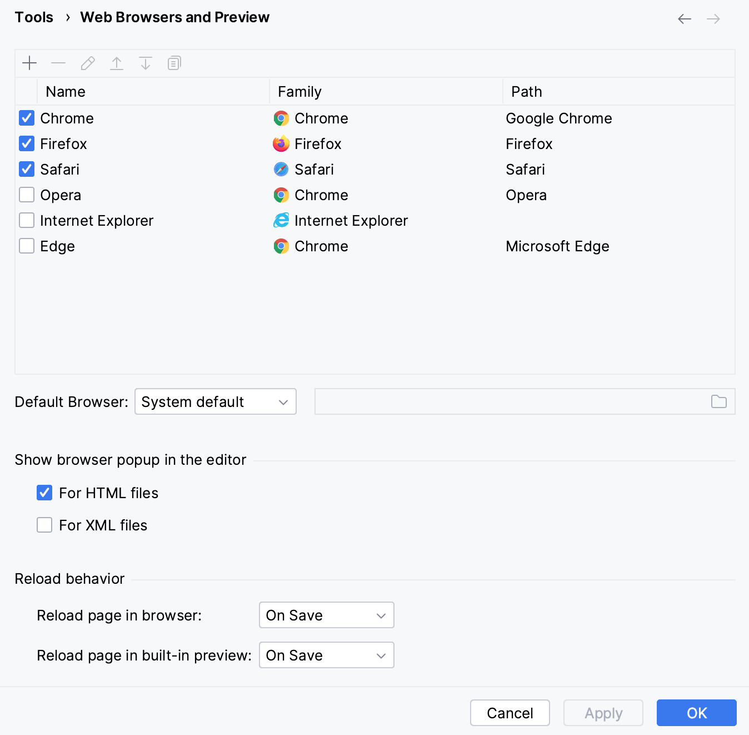
Task: Select the Web Browsers and Preview breadcrumb
Action: point(174,17)
